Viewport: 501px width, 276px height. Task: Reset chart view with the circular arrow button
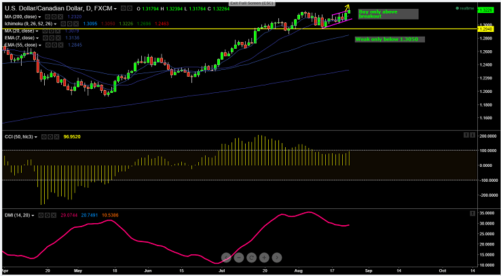click(251, 258)
